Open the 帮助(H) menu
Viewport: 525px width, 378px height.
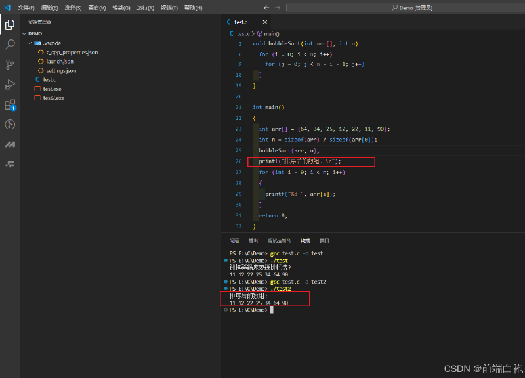pyautogui.click(x=193, y=7)
